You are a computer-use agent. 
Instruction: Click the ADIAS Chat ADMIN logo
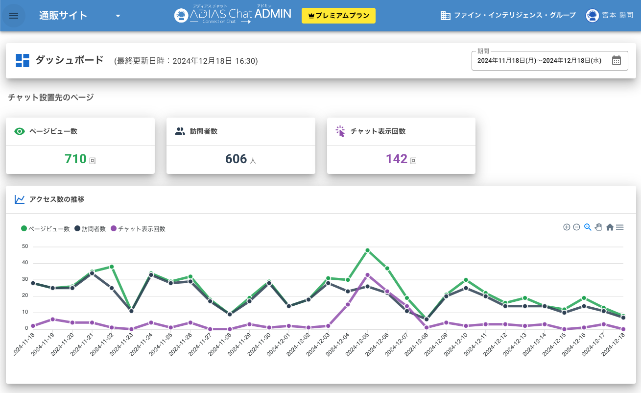coord(233,15)
